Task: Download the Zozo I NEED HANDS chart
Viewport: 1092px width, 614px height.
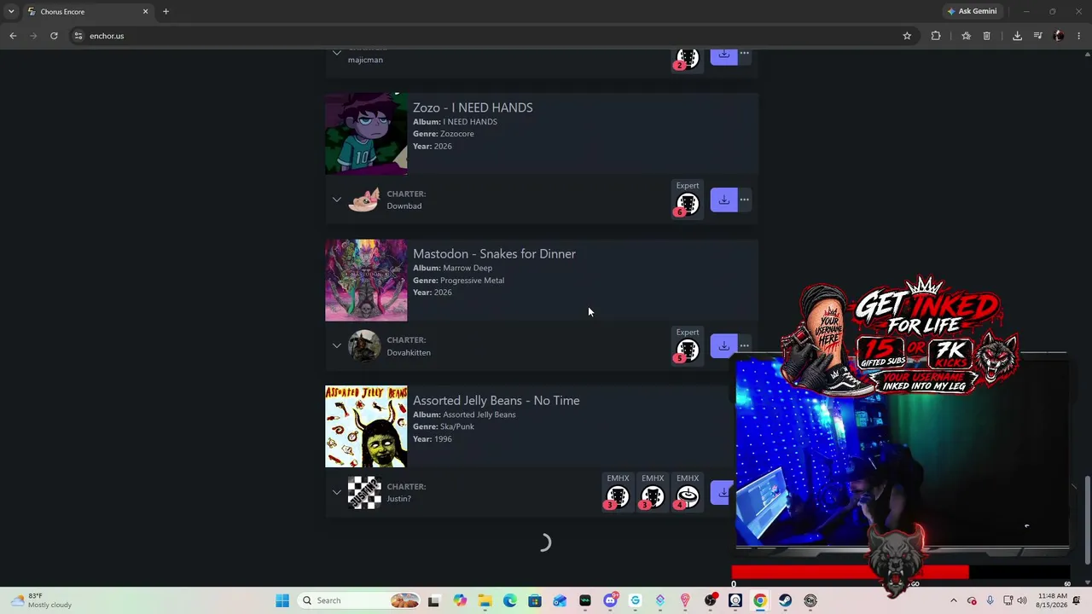Action: [x=723, y=200]
